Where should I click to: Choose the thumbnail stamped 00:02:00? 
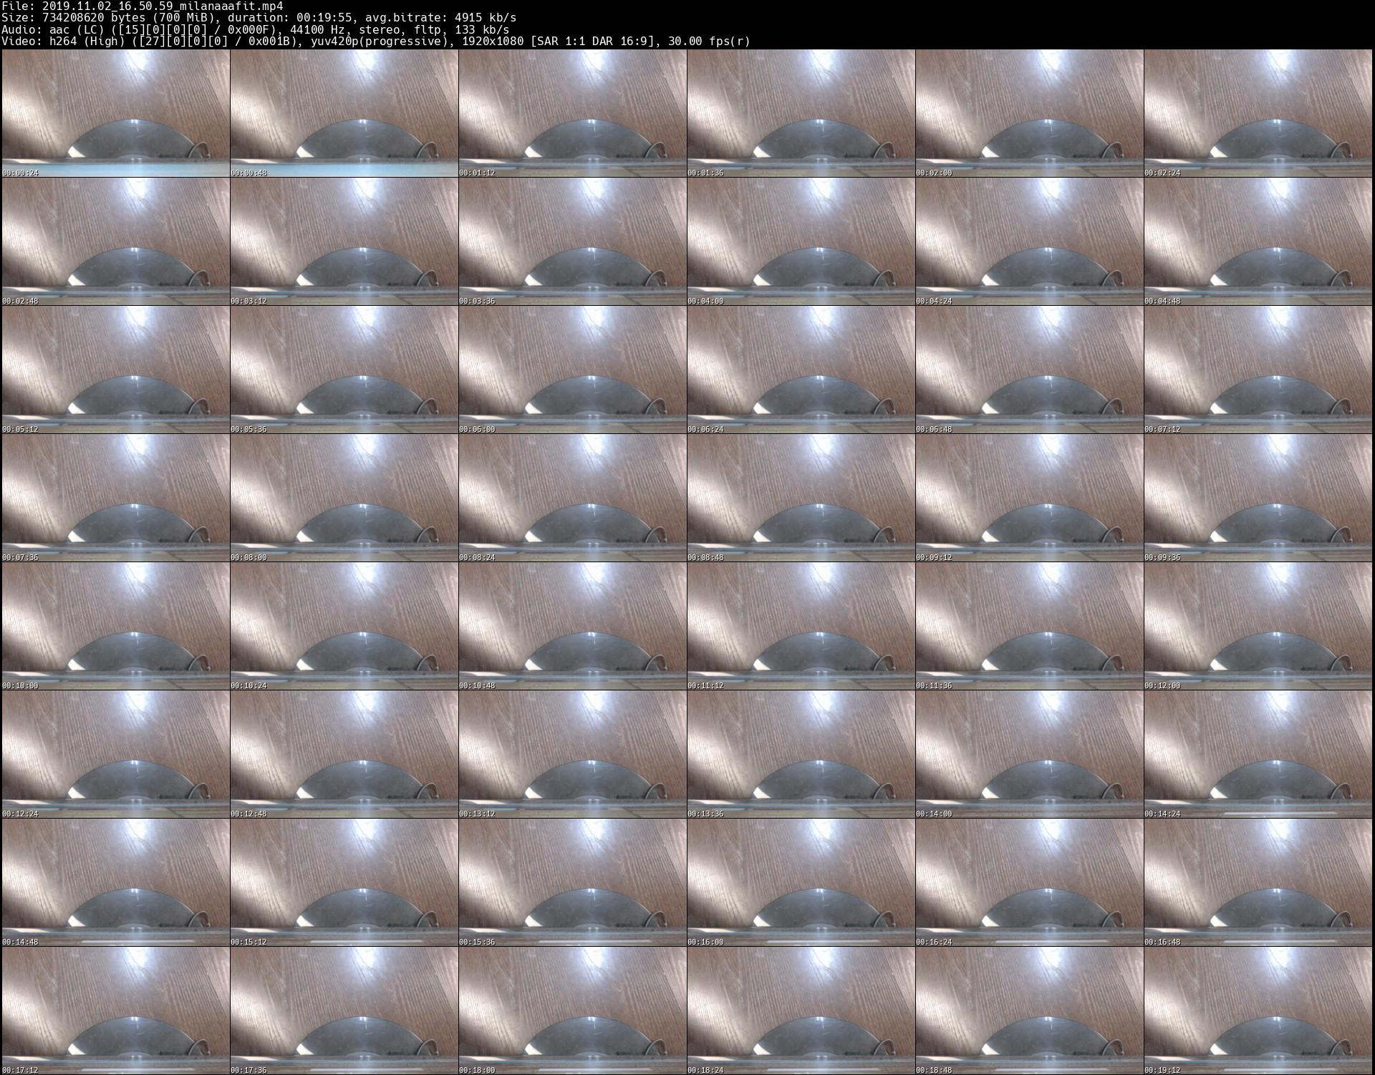tap(1029, 113)
